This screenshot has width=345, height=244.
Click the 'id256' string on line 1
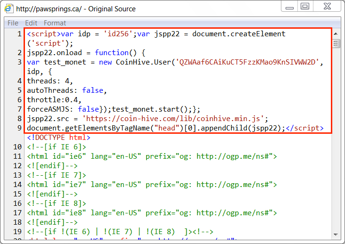click(x=118, y=34)
